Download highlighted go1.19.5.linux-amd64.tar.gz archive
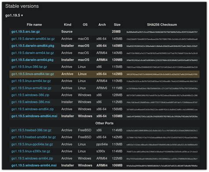The height and width of the screenshot is (172, 209). point(33,74)
